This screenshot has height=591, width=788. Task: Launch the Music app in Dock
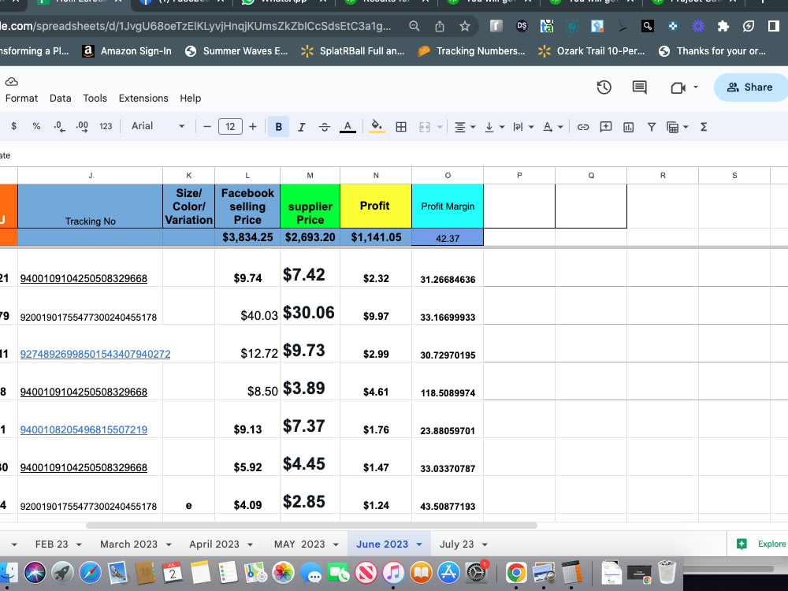(393, 572)
